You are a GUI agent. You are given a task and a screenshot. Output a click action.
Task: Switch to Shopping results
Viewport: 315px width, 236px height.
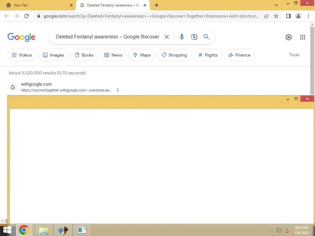[174, 55]
